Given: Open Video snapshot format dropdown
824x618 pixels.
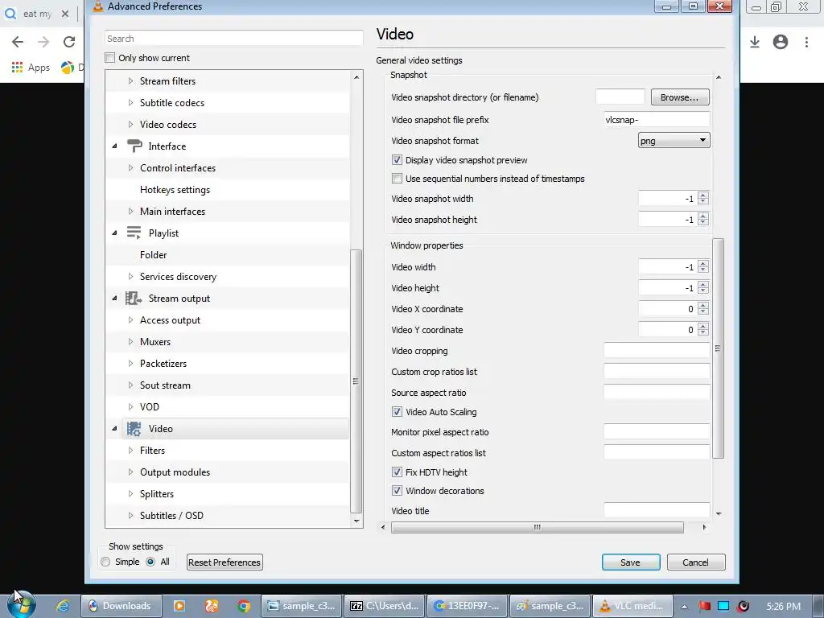Looking at the screenshot, I should (x=674, y=140).
